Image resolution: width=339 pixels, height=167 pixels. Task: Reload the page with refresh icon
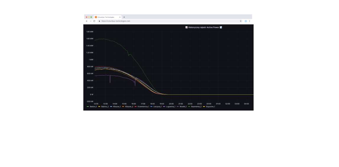[x=94, y=21]
